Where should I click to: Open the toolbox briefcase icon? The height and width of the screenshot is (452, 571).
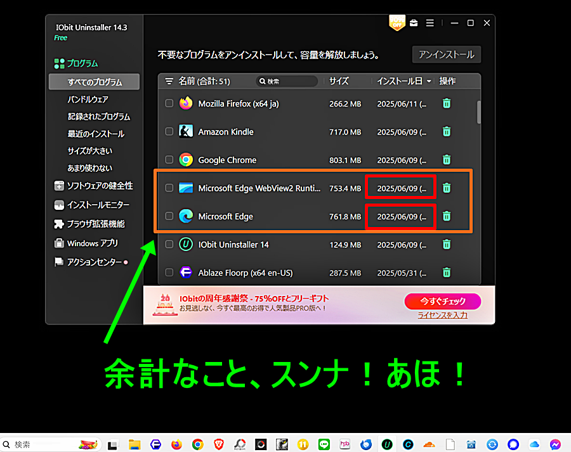point(414,23)
